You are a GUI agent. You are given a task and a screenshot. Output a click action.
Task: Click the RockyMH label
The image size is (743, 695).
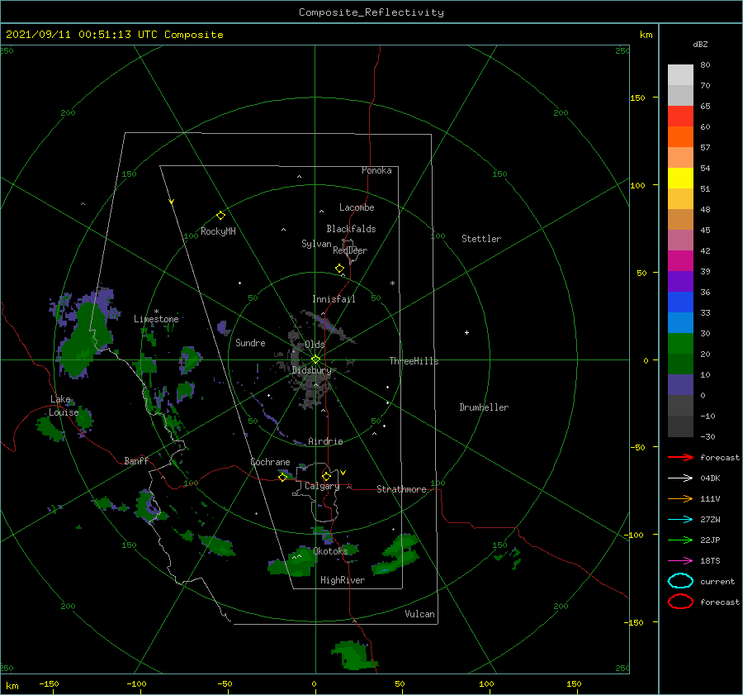[x=218, y=231]
